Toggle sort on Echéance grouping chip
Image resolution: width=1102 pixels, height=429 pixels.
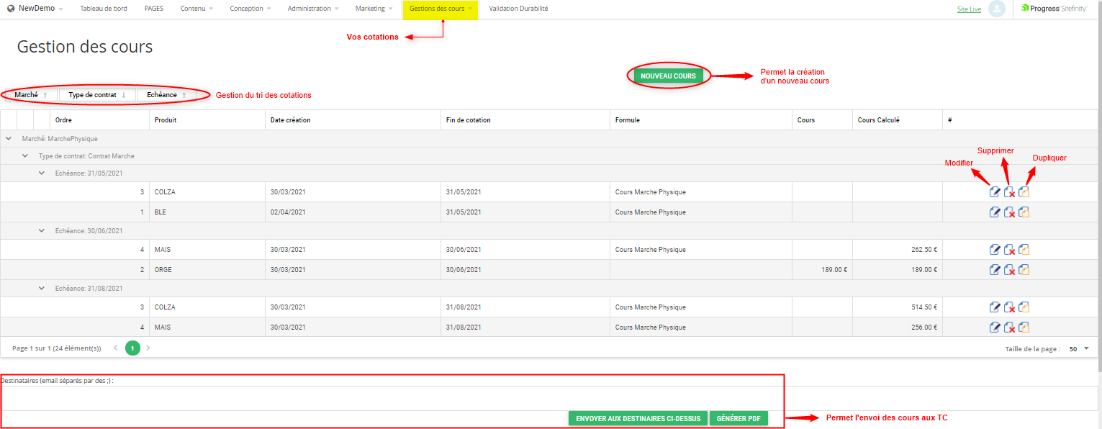(x=166, y=95)
